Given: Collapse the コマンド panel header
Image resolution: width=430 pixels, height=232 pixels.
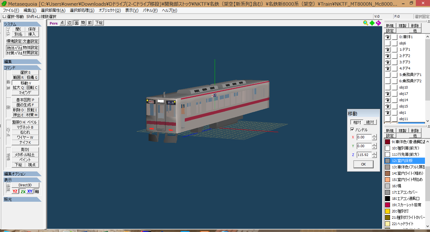Looking at the screenshot, I should click(22, 68).
